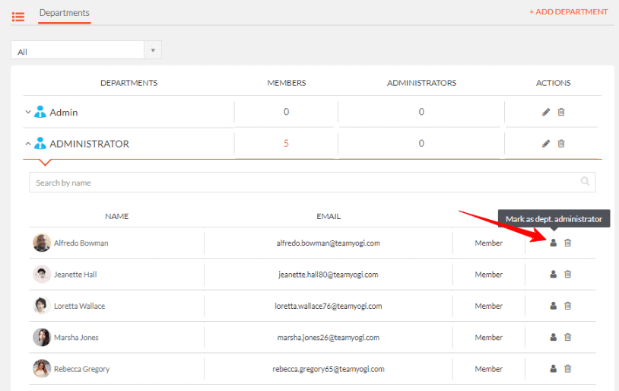Click email jeanette.hall80@teamyogi.com
619x391 pixels.
tap(328, 275)
